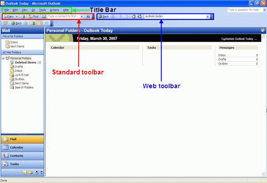Screen dimensions: 267x183
Task: Select Personal Folders in the tree
Action: [x=20, y=58]
